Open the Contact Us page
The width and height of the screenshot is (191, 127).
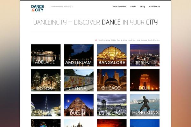pos(154,7)
